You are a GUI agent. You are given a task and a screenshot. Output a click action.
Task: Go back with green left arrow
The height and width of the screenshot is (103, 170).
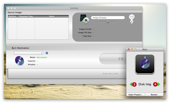pyautogui.click(x=131, y=84)
